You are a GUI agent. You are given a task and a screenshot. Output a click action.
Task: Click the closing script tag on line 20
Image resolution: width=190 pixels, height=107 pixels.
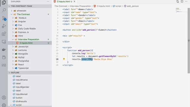coord(68,65)
